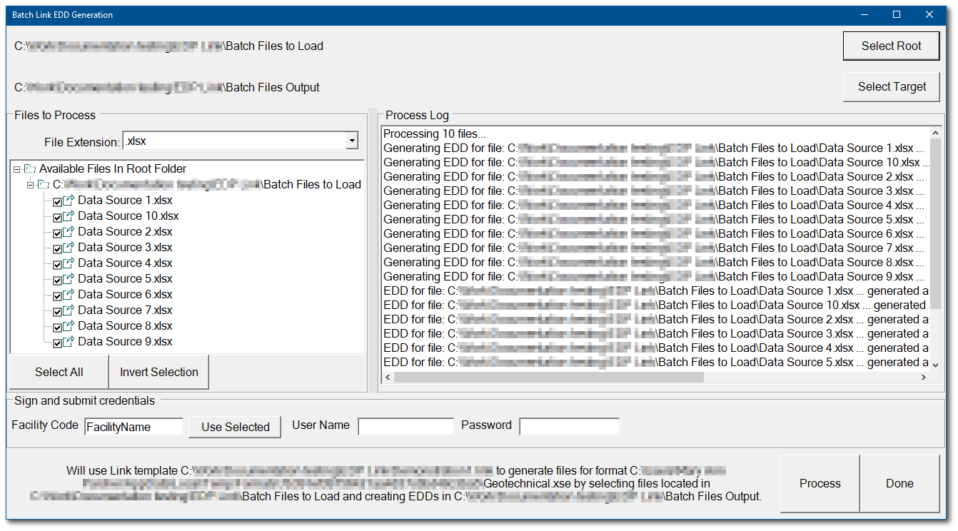Image resolution: width=958 pixels, height=531 pixels.
Task: Click file icon of Data Source 5.xlsx
Action: tap(69, 279)
